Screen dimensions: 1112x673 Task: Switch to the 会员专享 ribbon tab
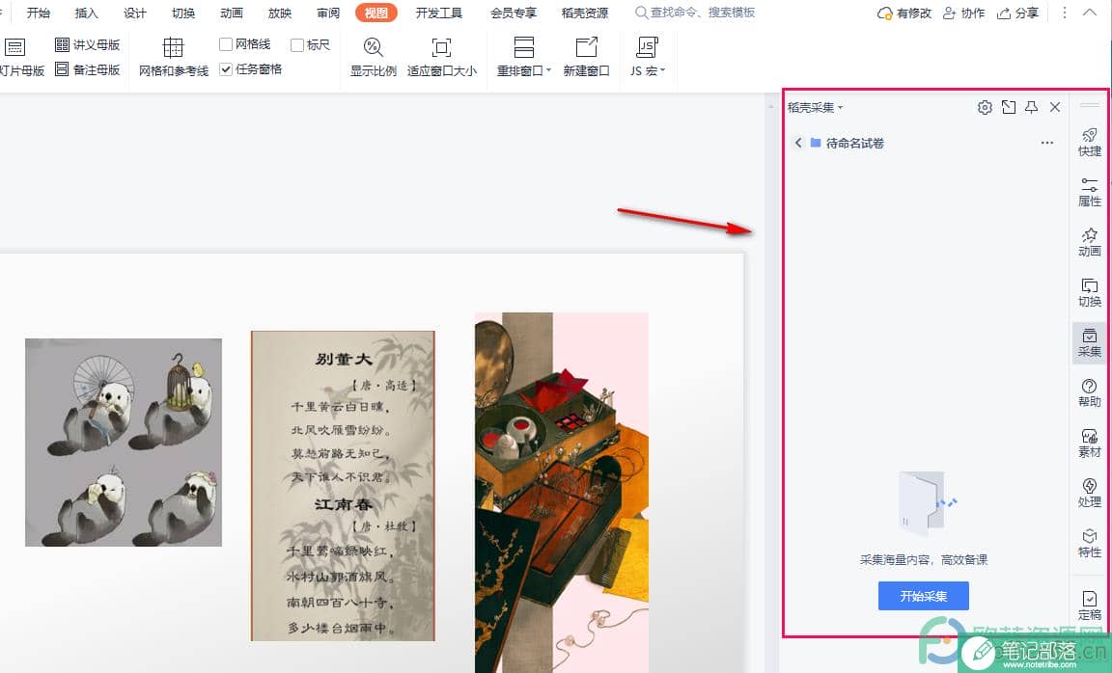click(x=514, y=13)
